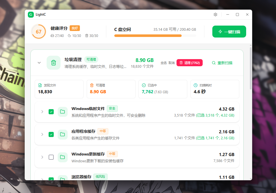Minimize the LightC window
The image size is (276, 193).
(x=228, y=14)
